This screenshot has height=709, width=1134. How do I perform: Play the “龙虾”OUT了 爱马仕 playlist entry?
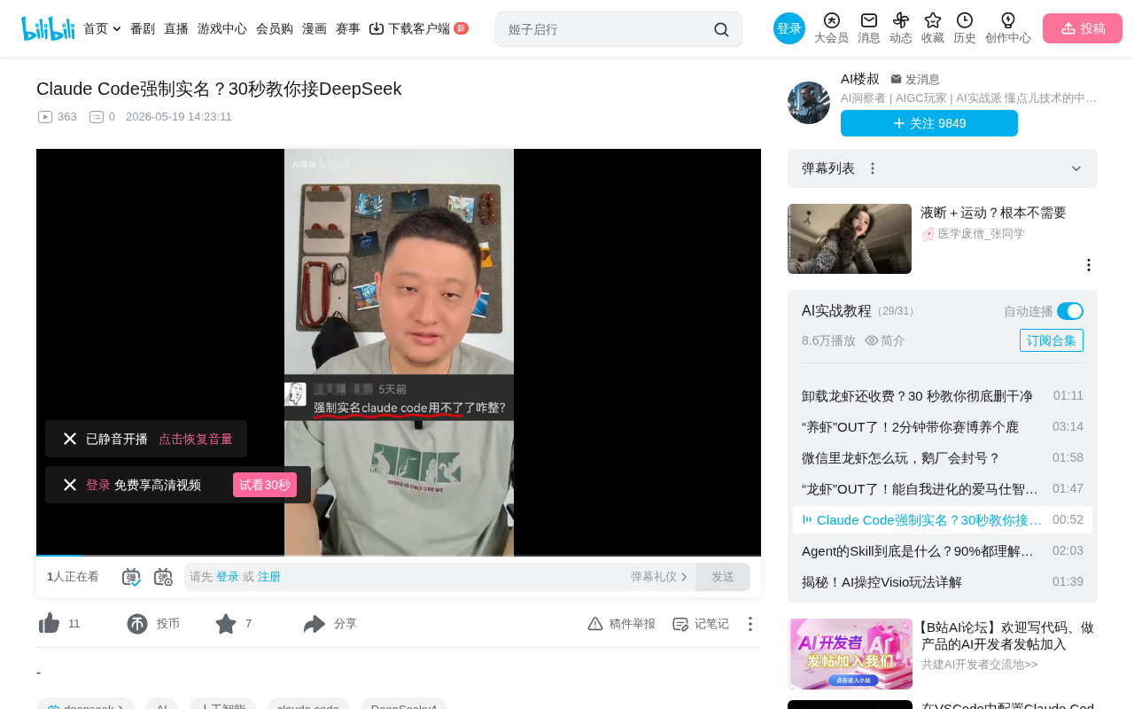pos(943,488)
